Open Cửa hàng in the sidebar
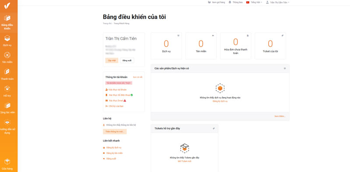Viewport: 350px width, 172px height. 7,165
